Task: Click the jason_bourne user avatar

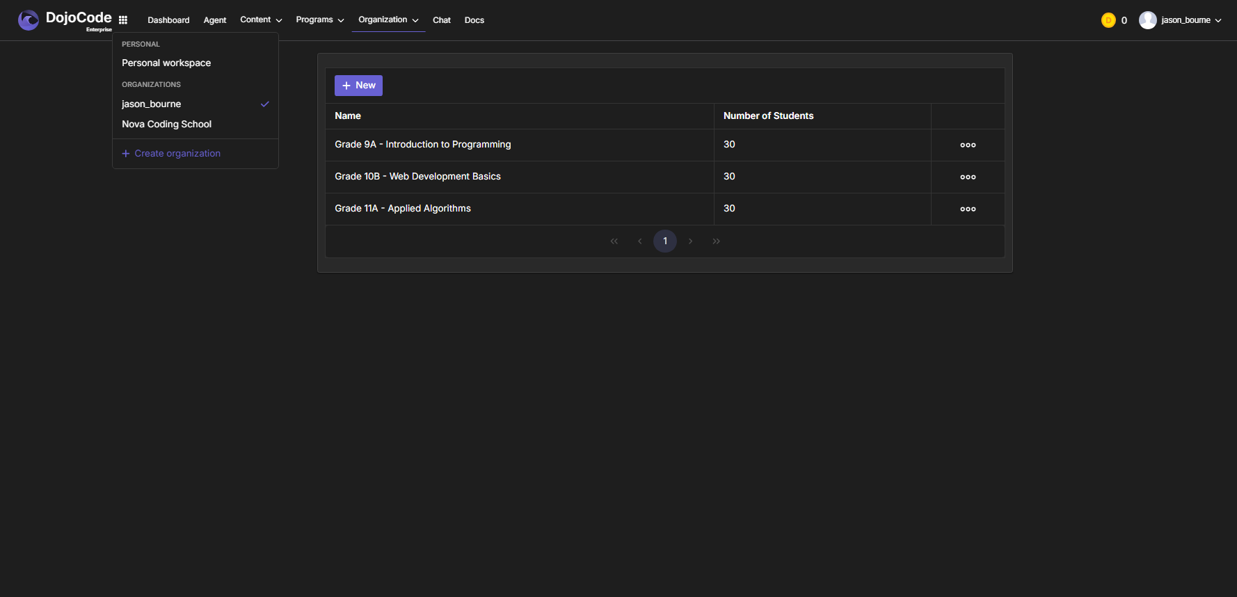Action: click(1147, 20)
